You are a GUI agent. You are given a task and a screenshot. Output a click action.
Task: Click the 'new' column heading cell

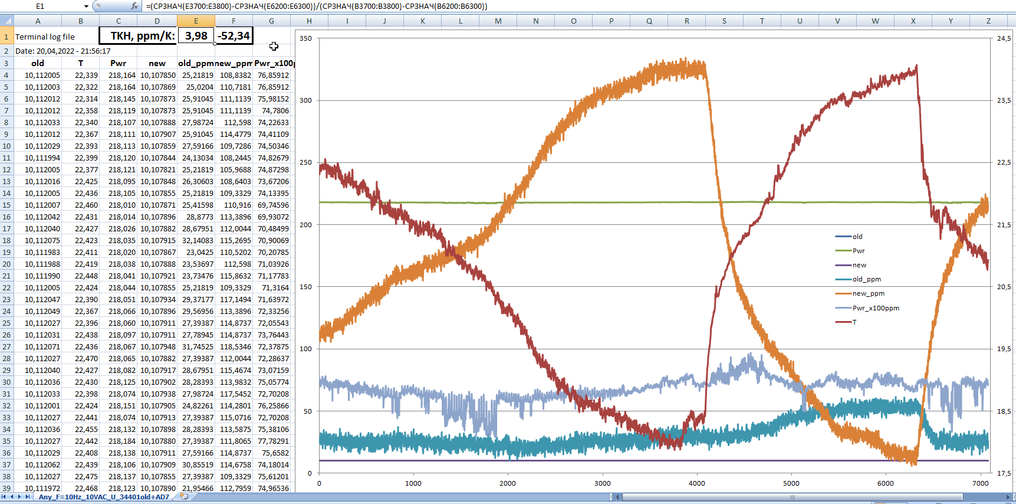[x=157, y=63]
